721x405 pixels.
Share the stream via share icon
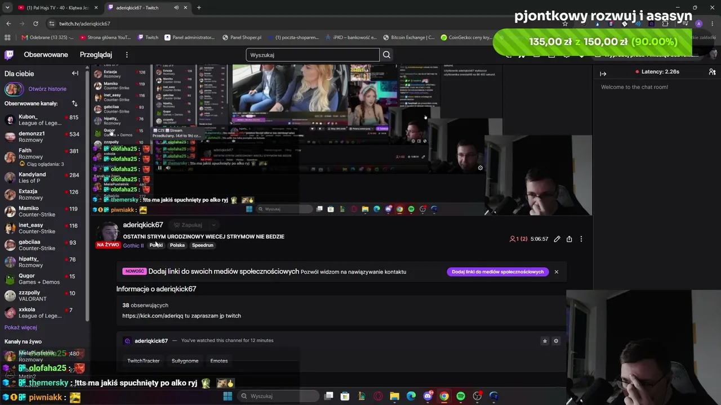pos(569,239)
